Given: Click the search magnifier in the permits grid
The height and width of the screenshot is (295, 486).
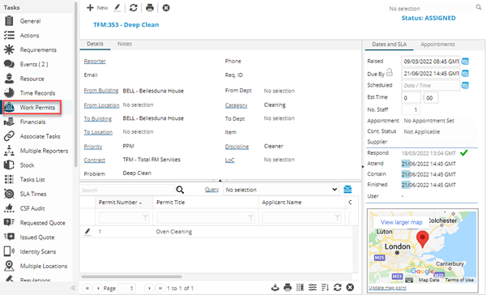Looking at the screenshot, I should [x=180, y=190].
